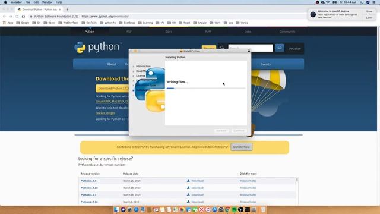Viewport: 380px width, 214px height.
Task: Click the site search magnifier icon
Action: coord(222,48)
